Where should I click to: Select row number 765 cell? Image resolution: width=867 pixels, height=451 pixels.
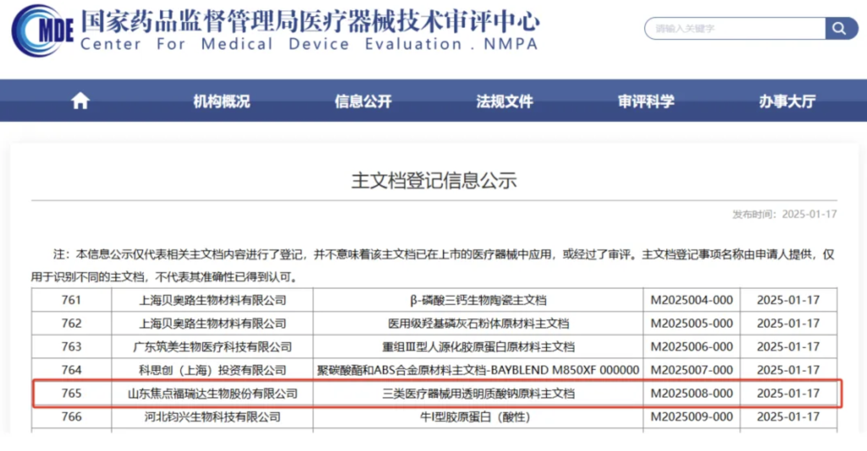tap(71, 393)
